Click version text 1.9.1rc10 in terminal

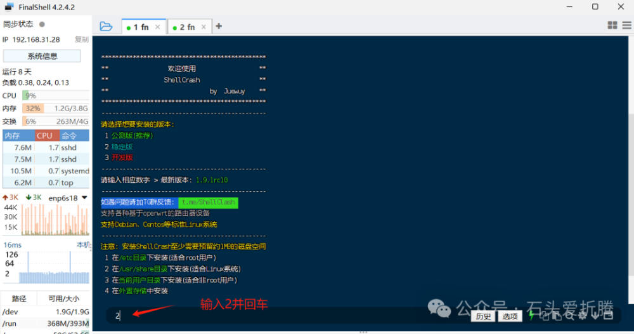[x=212, y=180]
